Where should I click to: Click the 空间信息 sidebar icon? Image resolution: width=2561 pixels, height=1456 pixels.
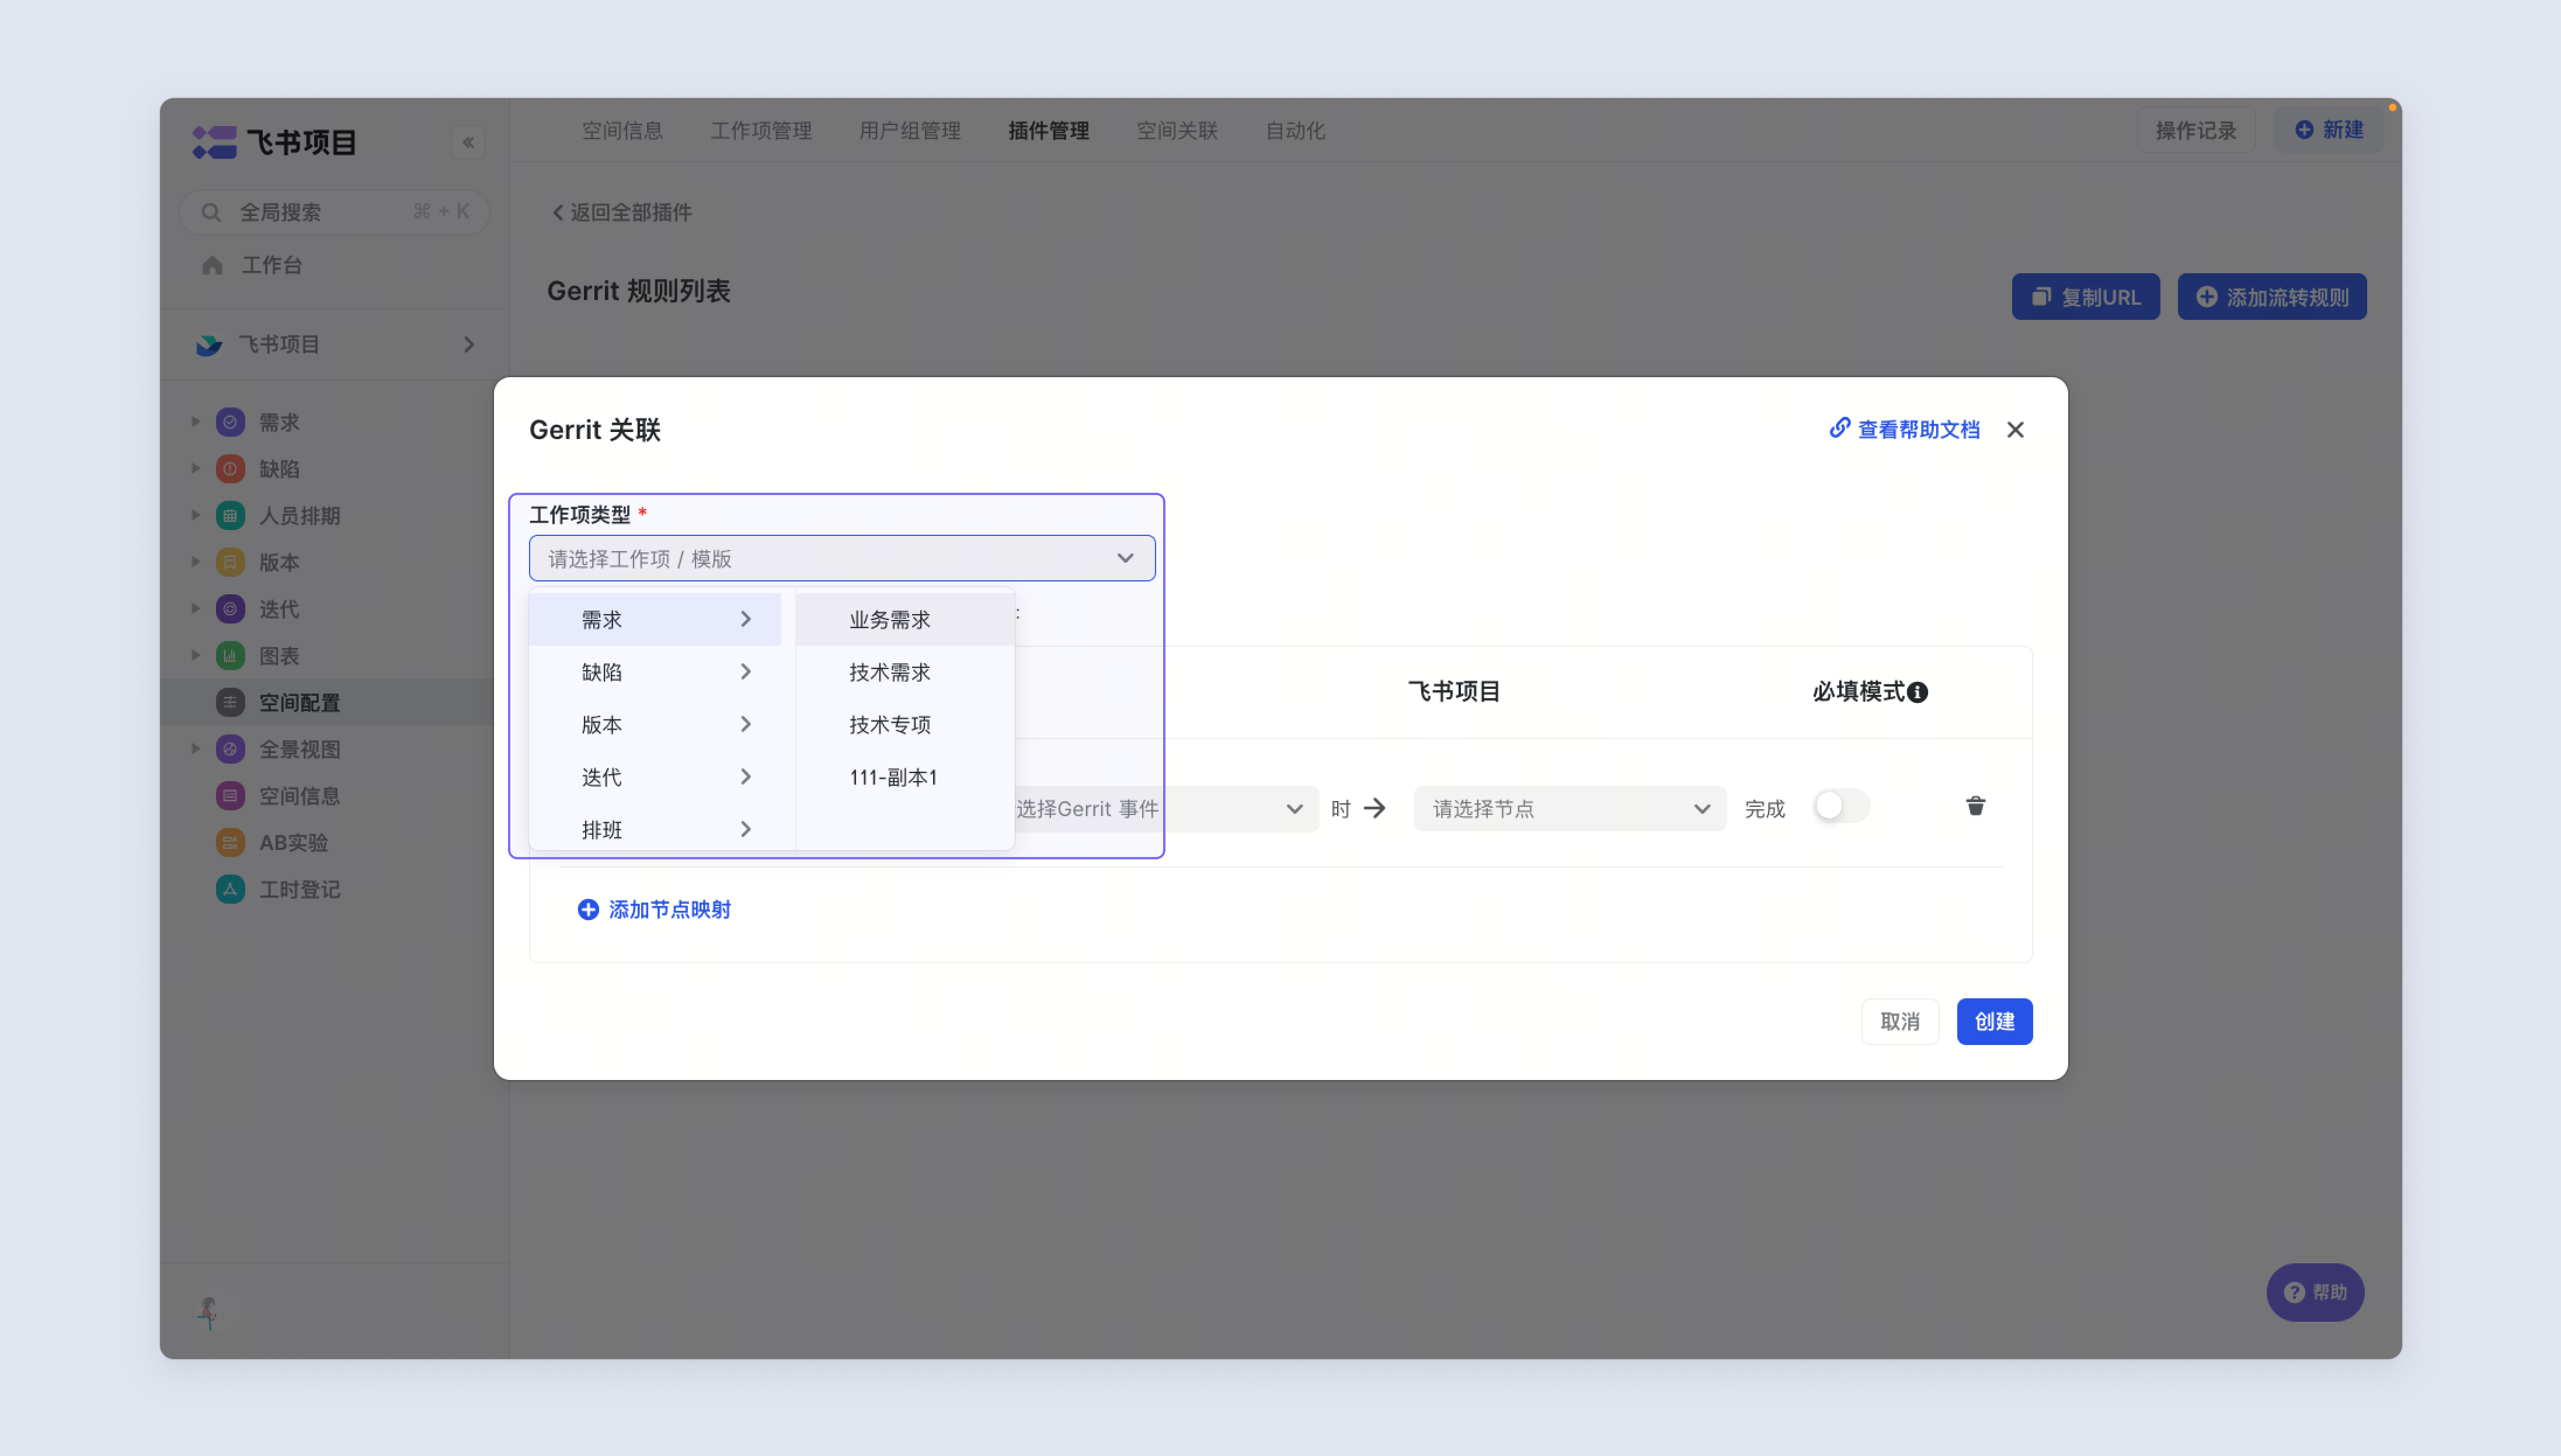pyautogui.click(x=230, y=796)
